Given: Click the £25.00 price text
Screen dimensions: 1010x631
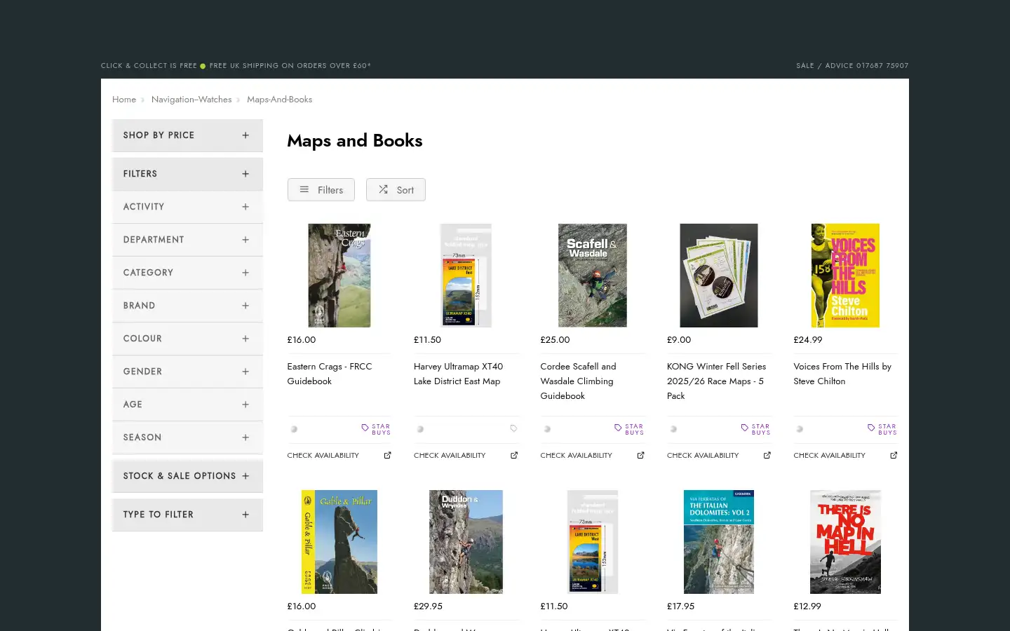Looking at the screenshot, I should (x=555, y=340).
